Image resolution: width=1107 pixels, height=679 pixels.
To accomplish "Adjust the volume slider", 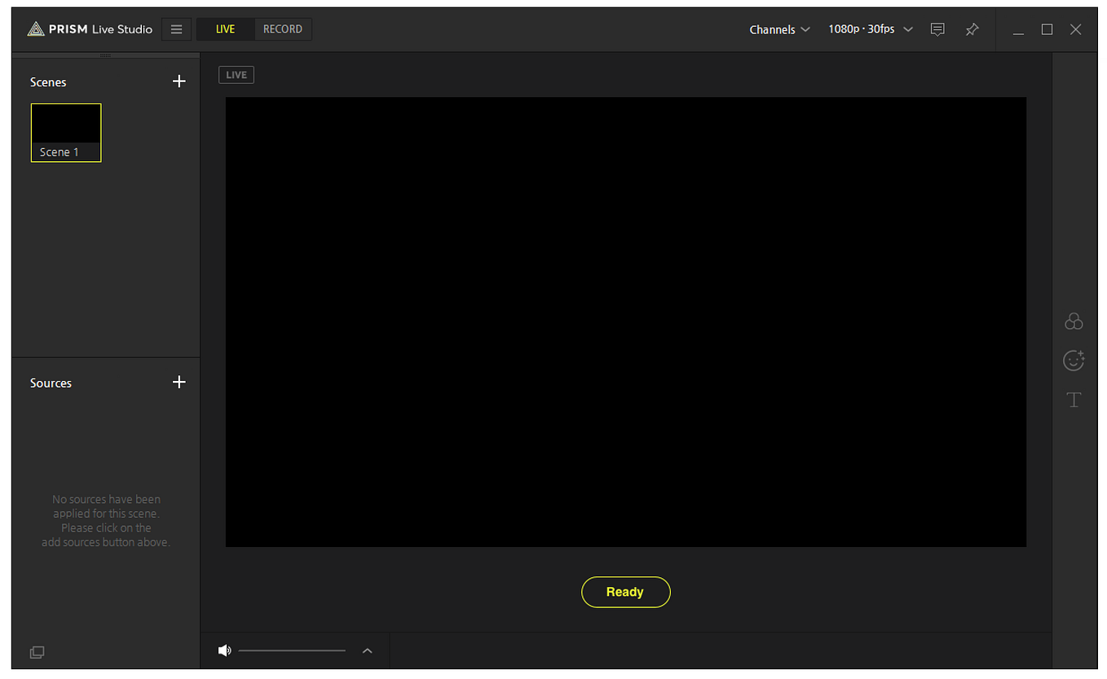I will (x=291, y=650).
